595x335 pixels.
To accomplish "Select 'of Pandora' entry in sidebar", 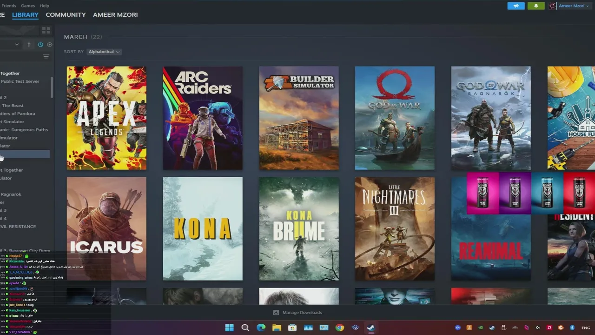I will 17,114.
